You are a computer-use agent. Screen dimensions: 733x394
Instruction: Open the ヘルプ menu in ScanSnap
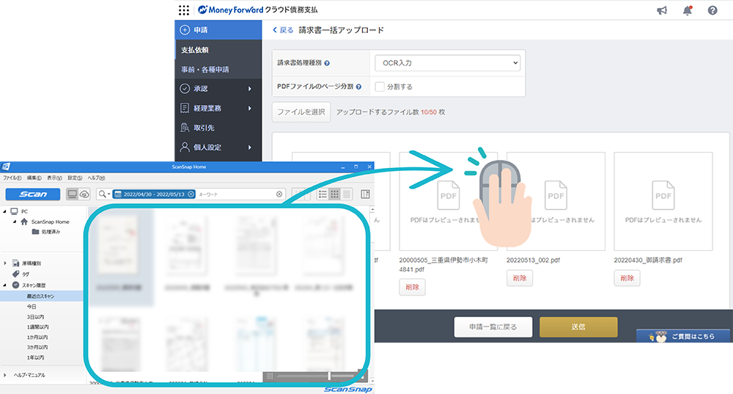pos(96,178)
